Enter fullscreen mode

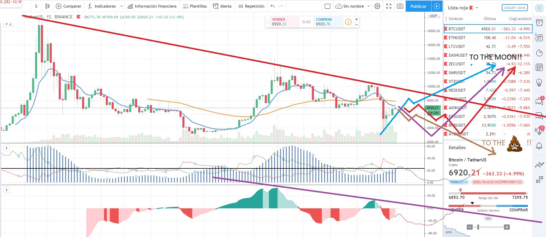389,6
